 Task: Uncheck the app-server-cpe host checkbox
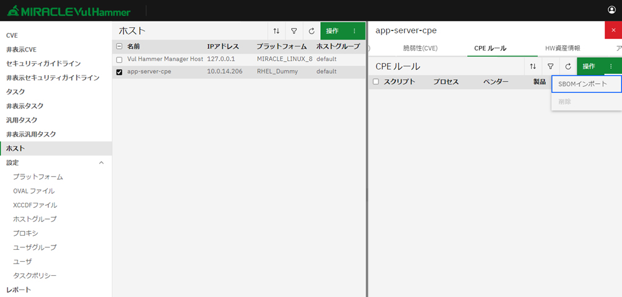[x=119, y=72]
